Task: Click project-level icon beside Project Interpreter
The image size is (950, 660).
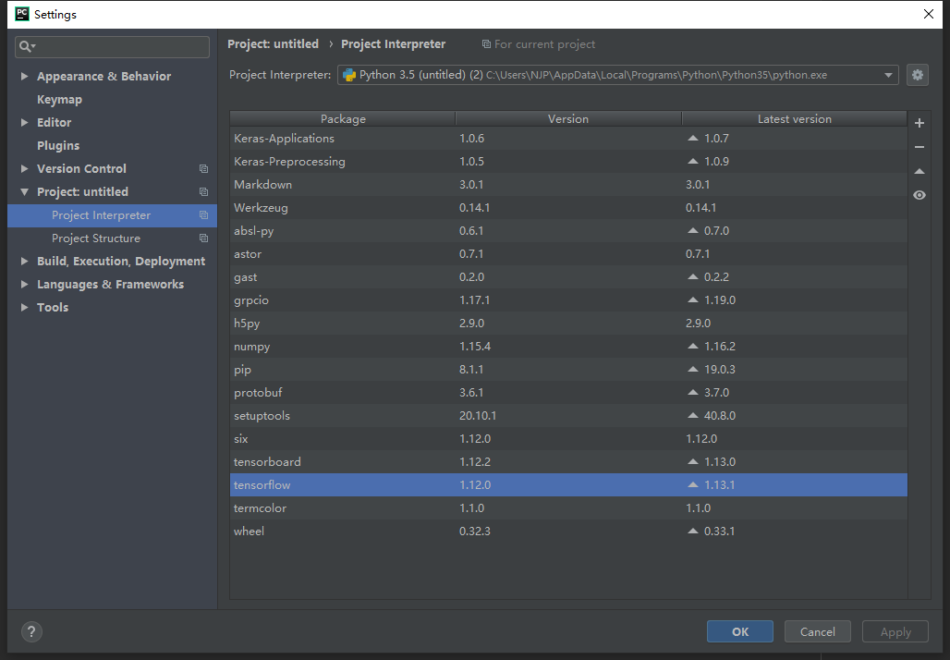Action: click(x=203, y=215)
